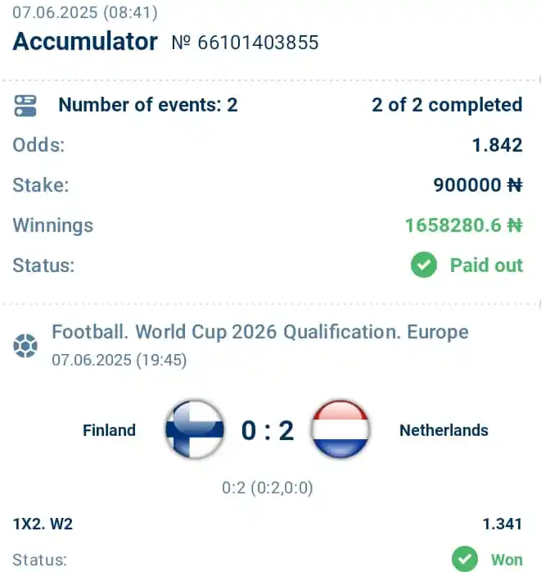Click the Netherlands flag icon

click(340, 429)
